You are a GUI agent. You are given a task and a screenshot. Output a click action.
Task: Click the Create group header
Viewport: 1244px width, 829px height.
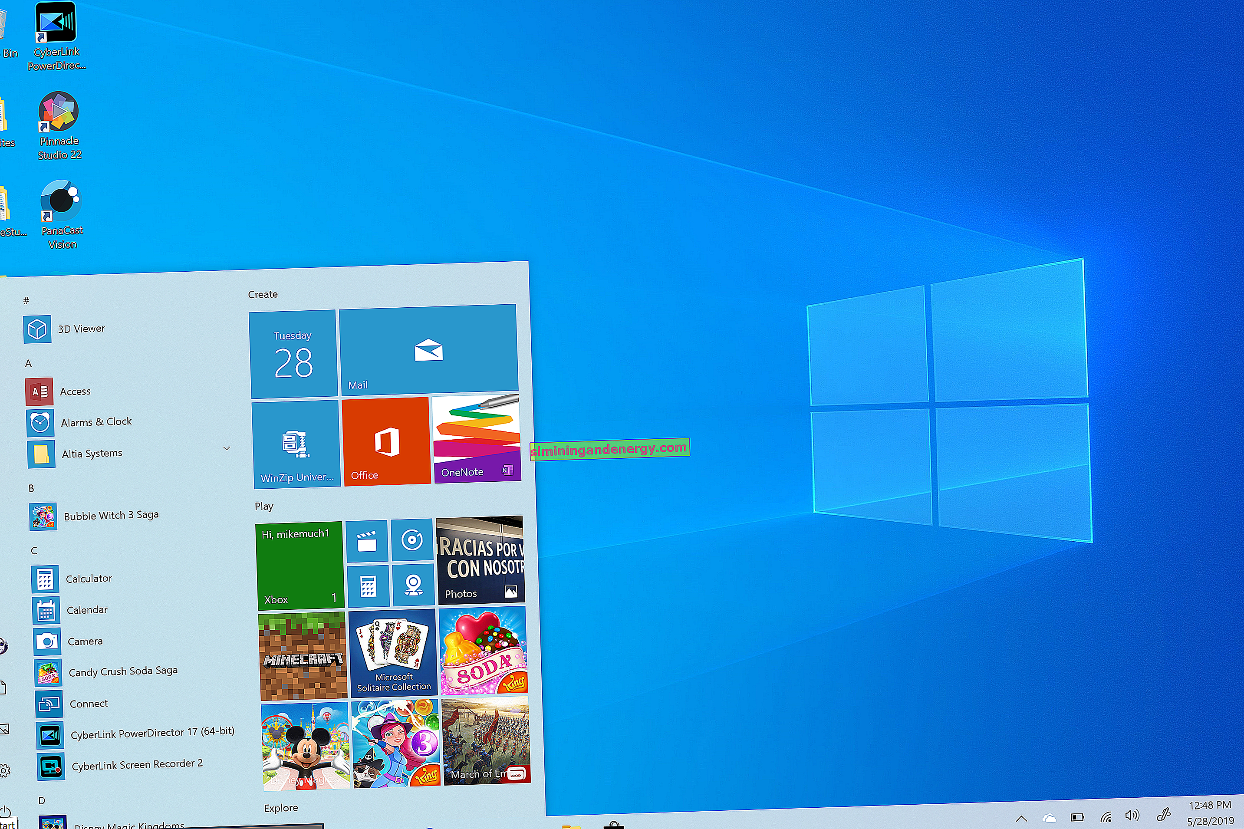[263, 294]
